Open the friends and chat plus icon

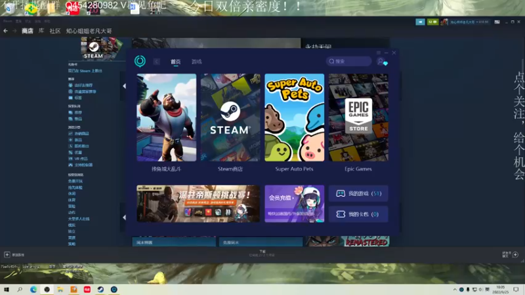pos(515,254)
